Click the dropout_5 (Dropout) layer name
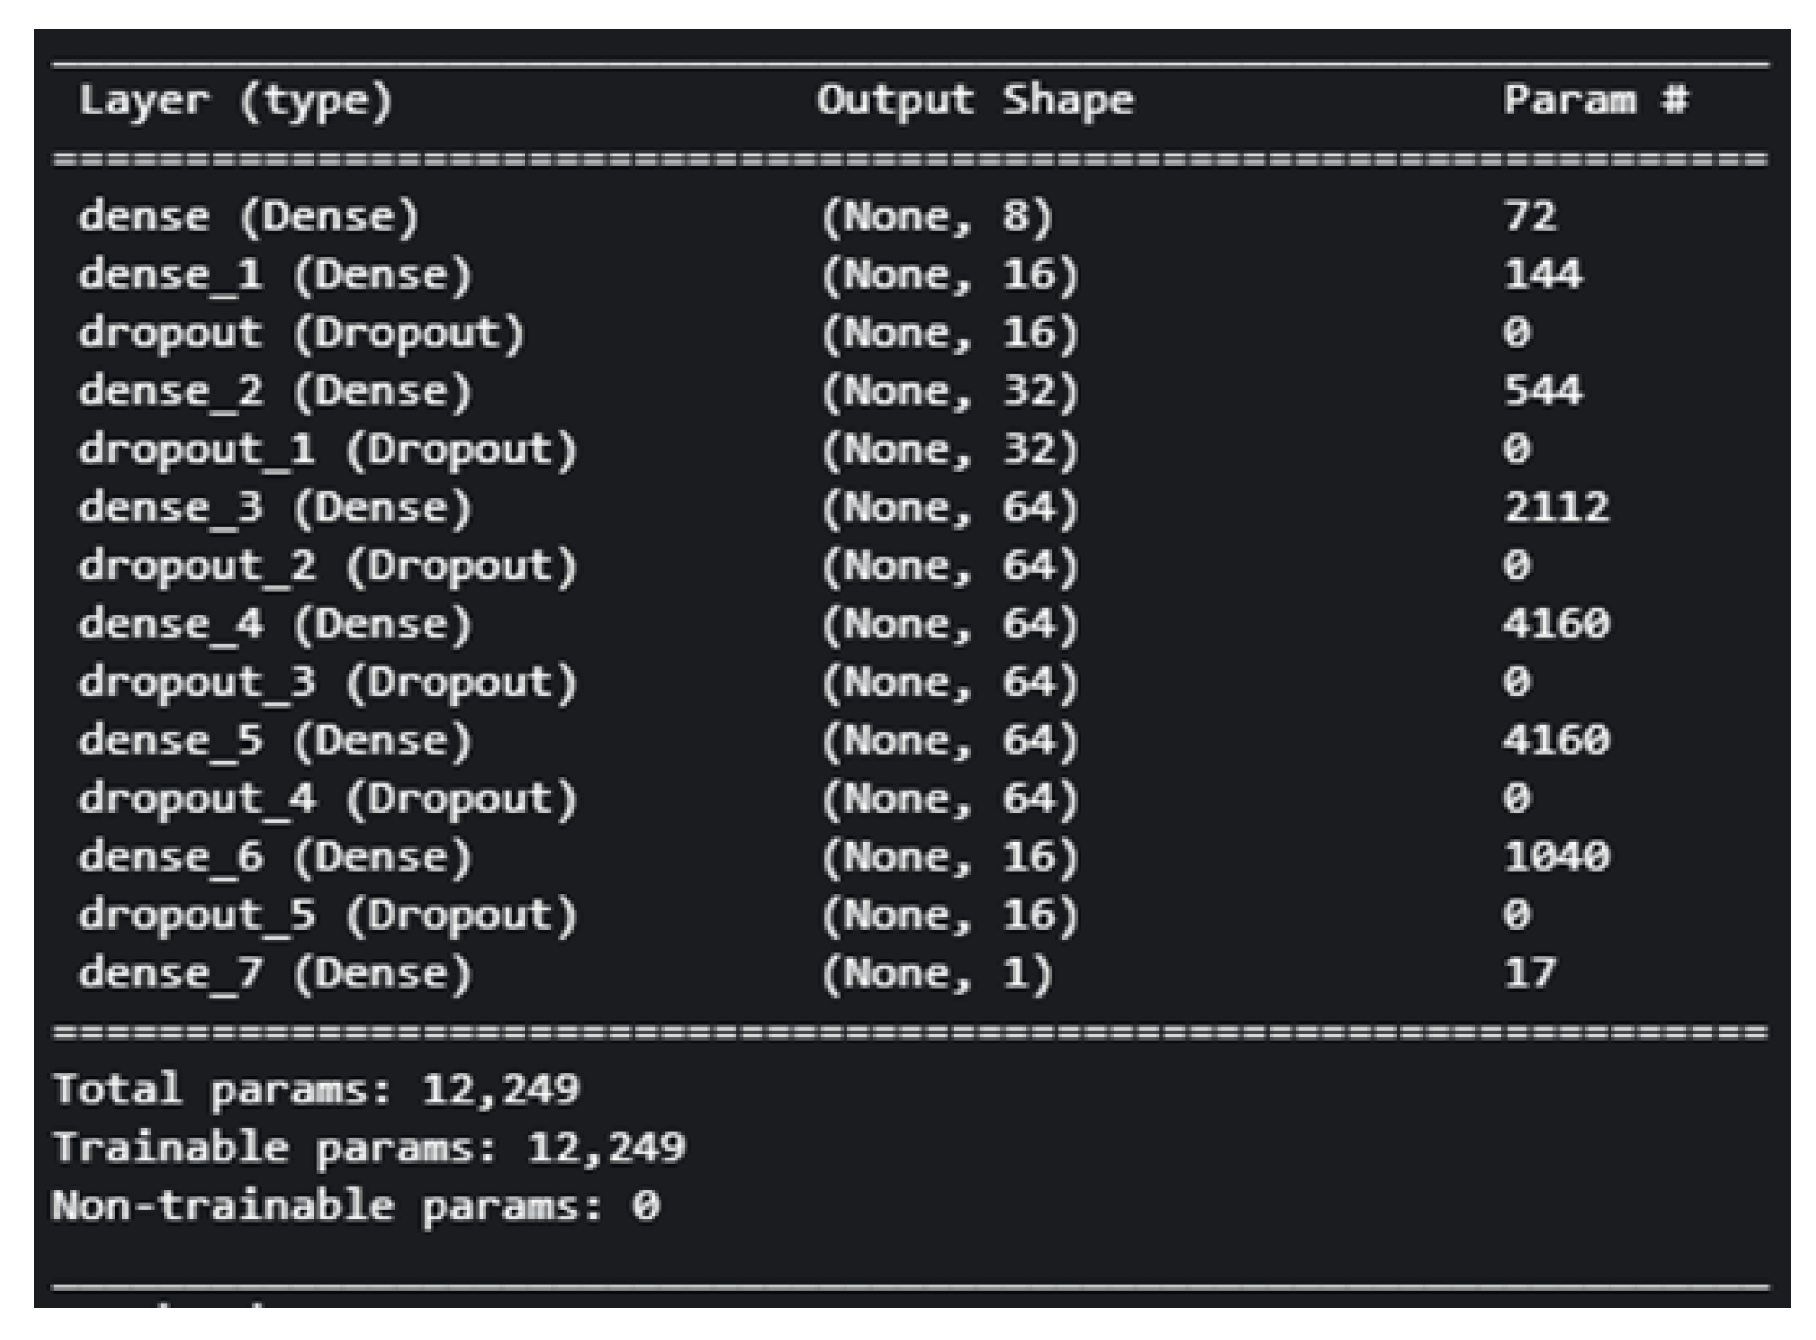Viewport: 1816px width, 1340px height. click(x=327, y=915)
